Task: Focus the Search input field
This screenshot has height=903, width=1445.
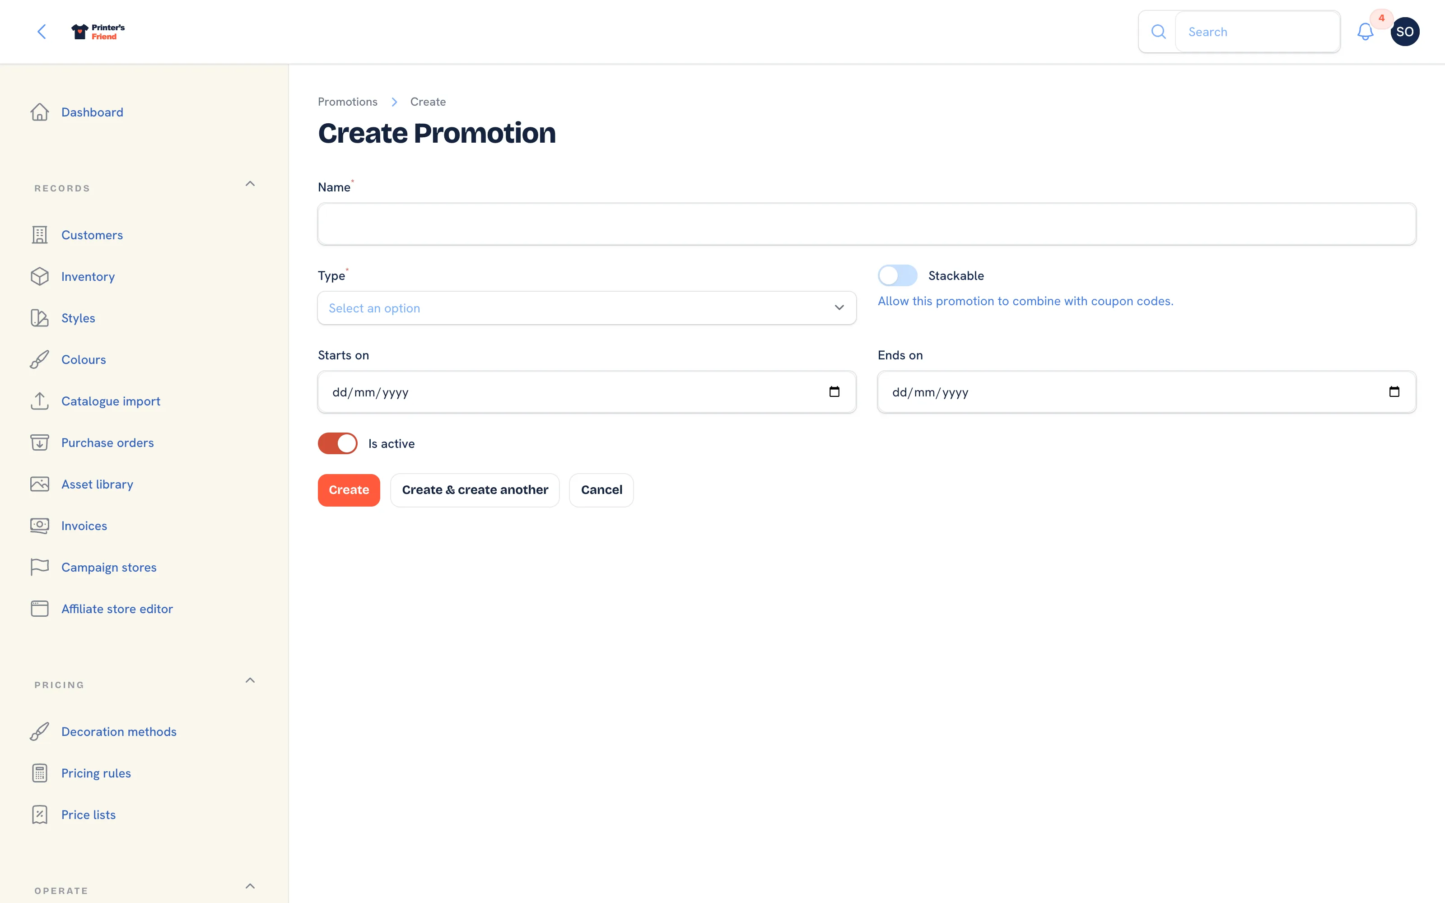Action: click(x=1258, y=32)
